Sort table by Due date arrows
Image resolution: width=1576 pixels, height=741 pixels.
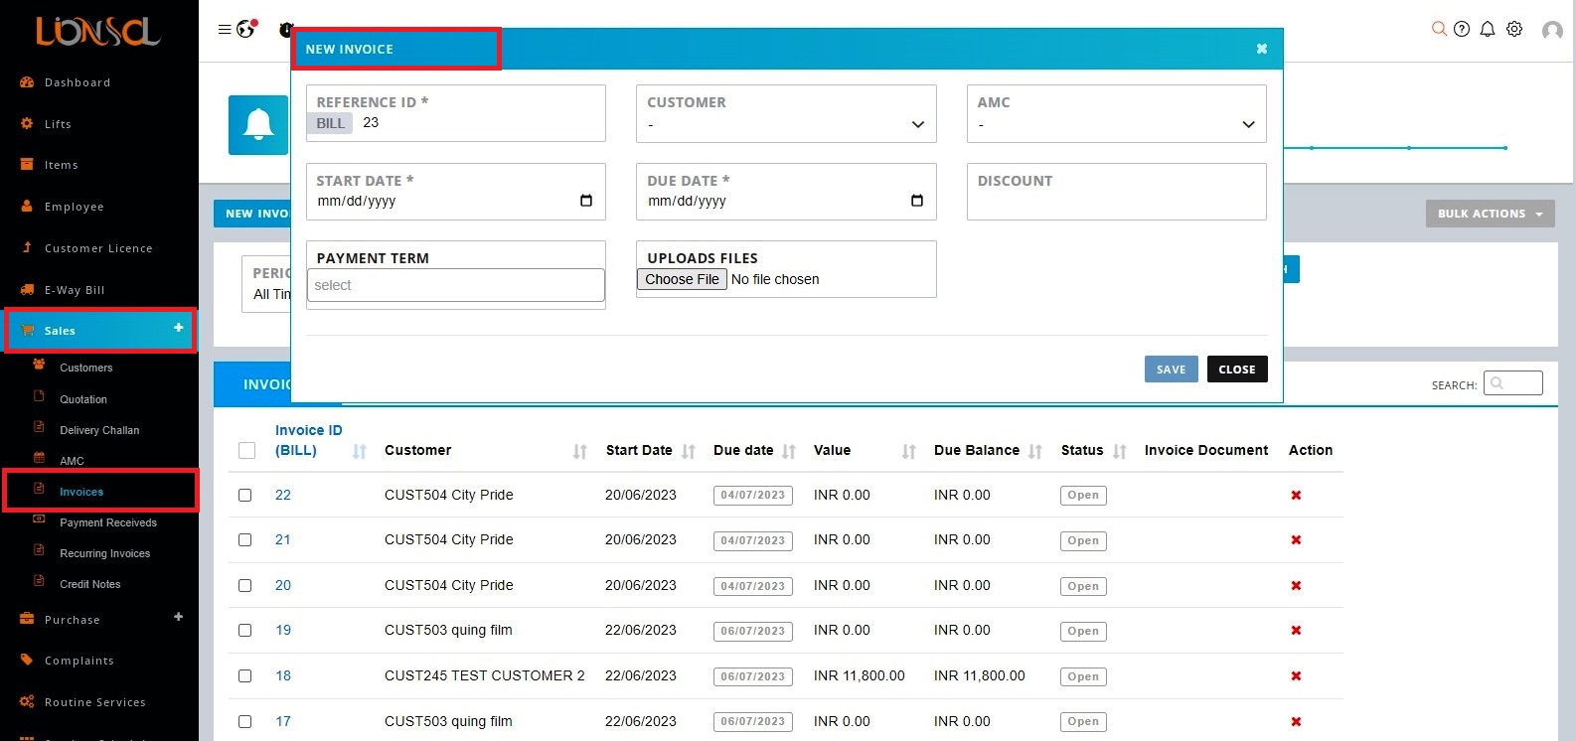click(x=789, y=452)
